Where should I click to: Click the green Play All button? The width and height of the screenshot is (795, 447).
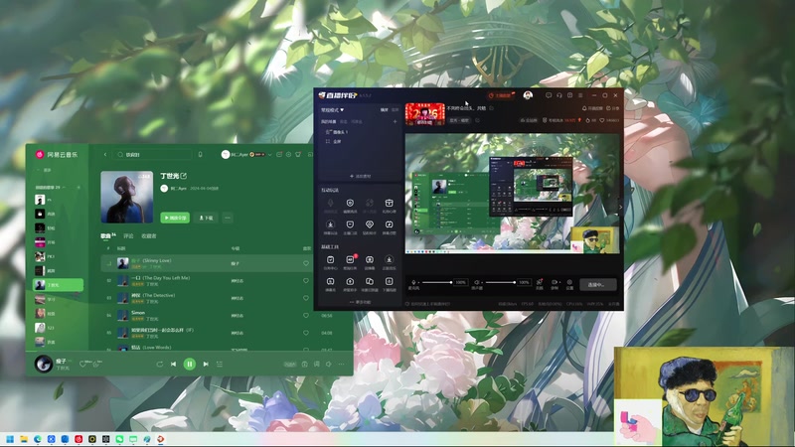[175, 218]
